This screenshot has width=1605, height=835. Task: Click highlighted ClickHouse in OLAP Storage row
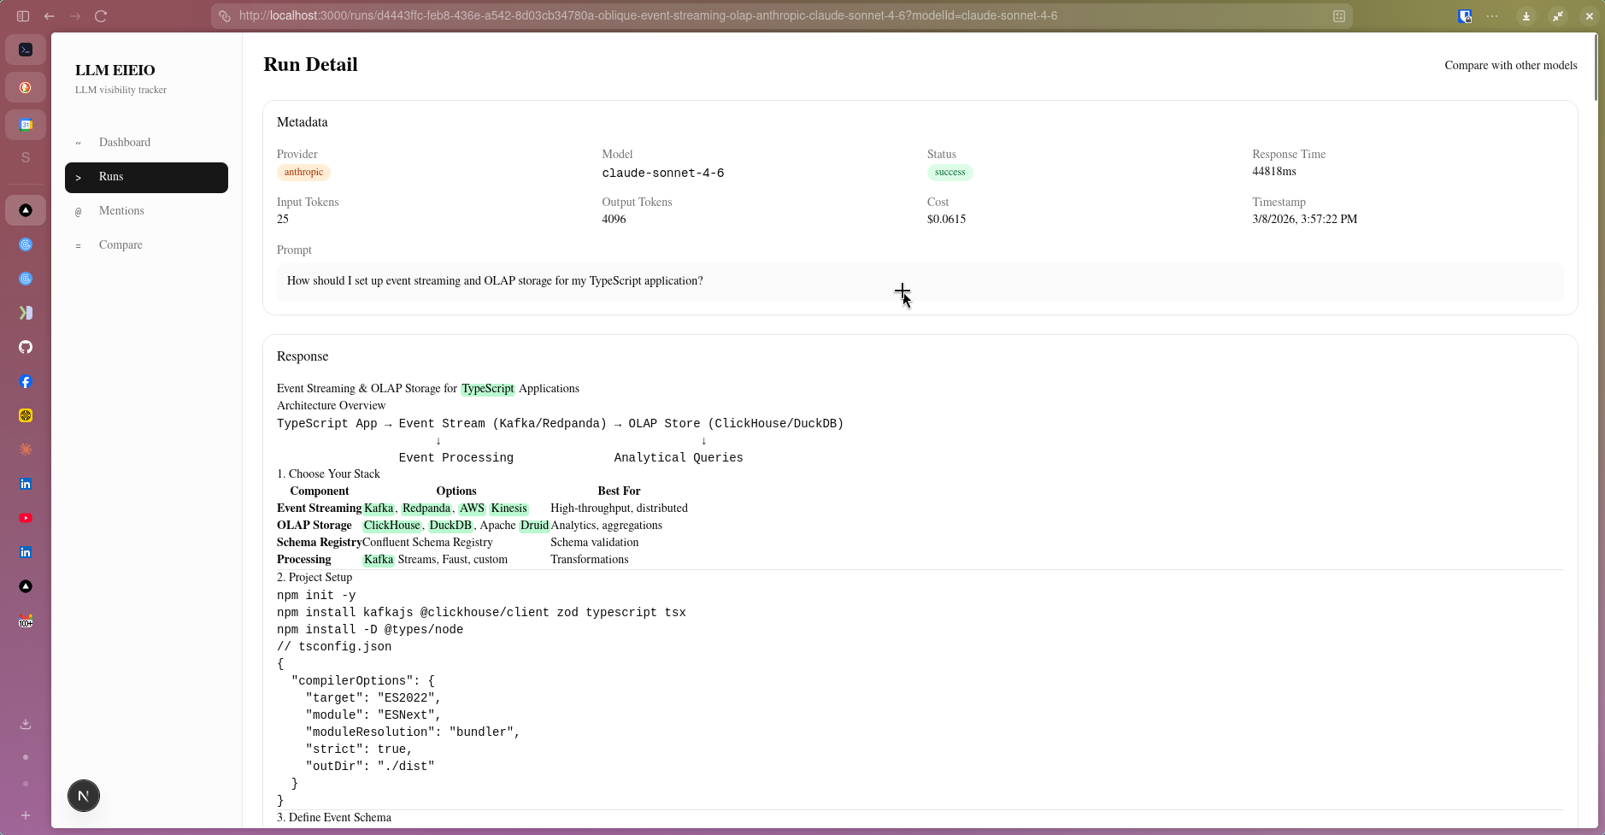(x=392, y=525)
